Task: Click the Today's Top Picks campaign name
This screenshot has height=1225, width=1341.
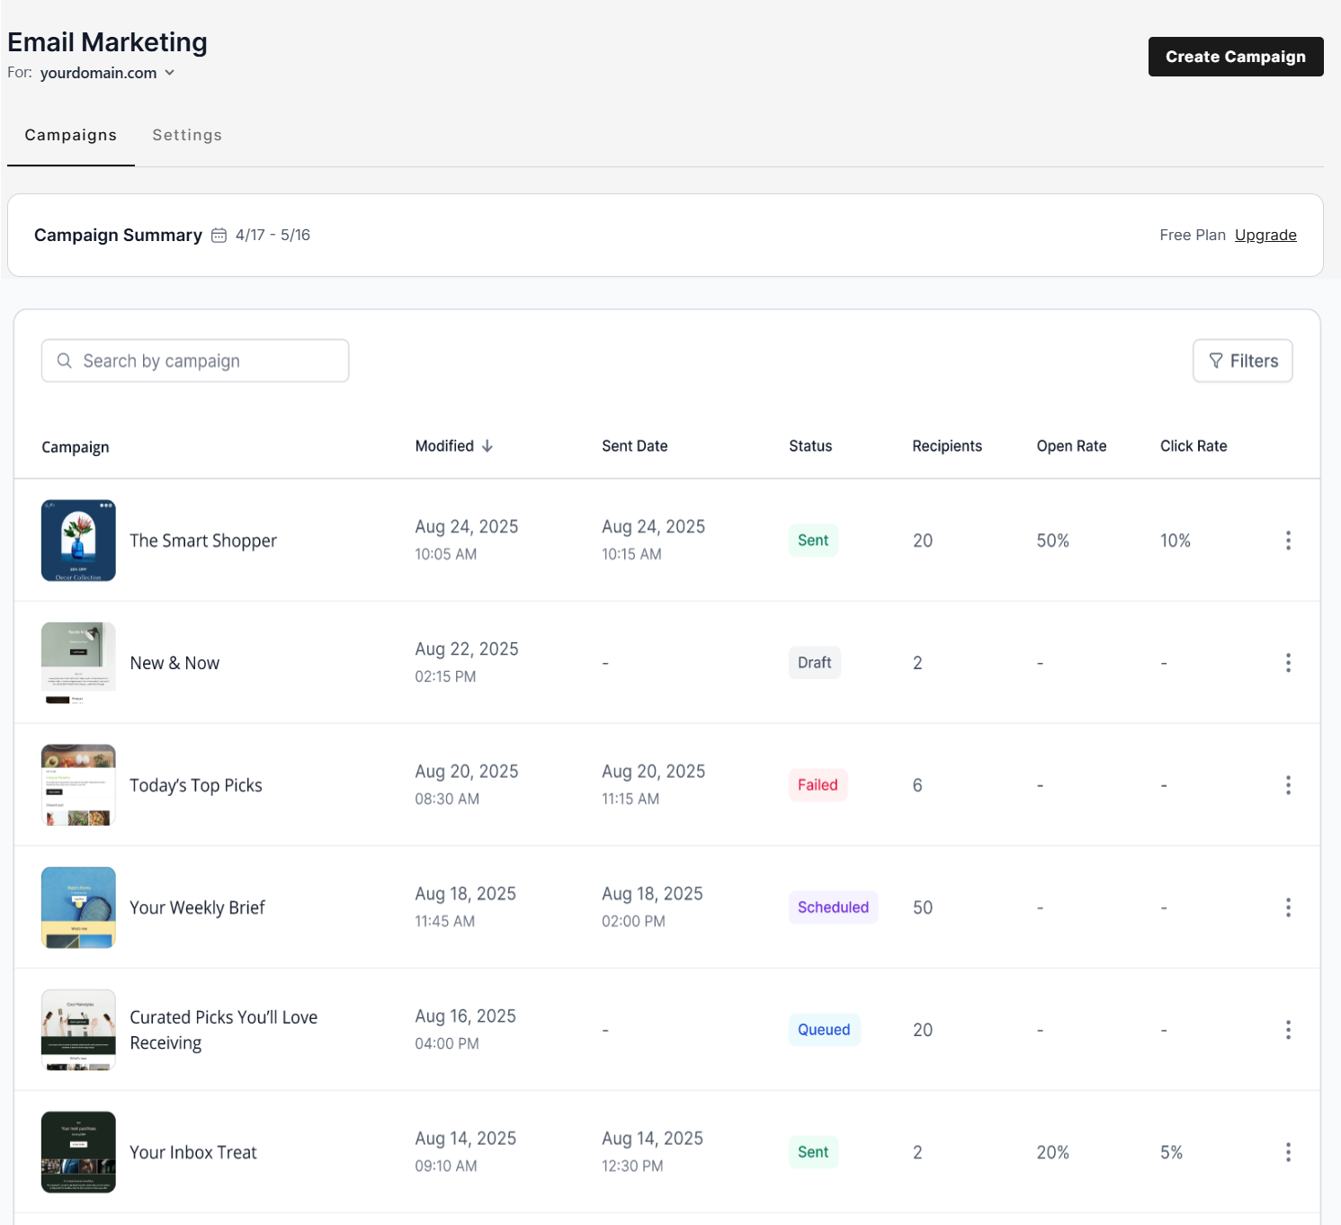Action: 196,785
